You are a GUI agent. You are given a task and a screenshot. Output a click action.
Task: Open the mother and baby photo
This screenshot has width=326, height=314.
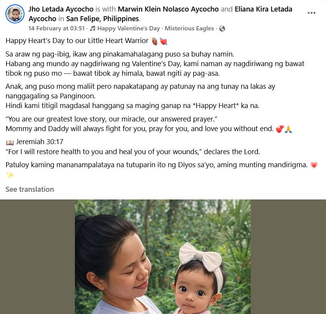coord(163,257)
